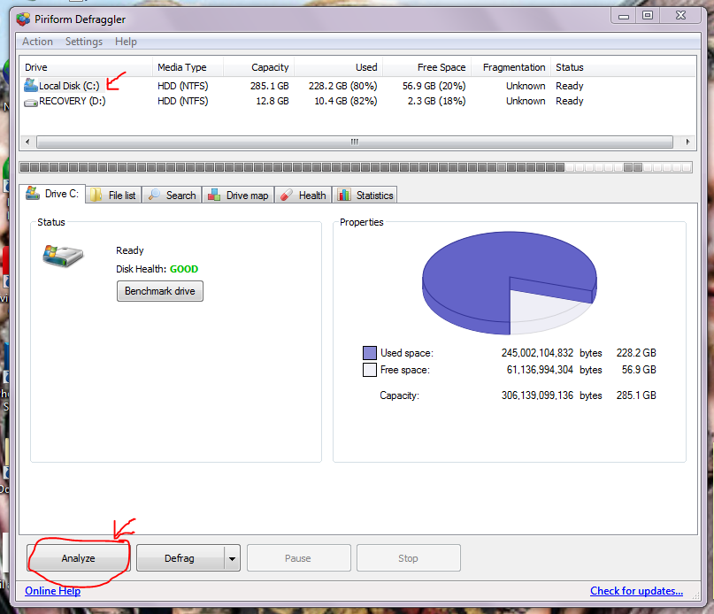The image size is (714, 614).
Task: Click the Defrag button
Action: tap(180, 558)
